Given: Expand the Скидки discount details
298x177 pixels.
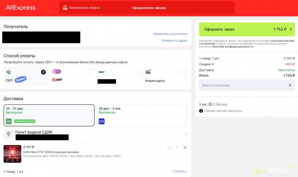Looking at the screenshot, I should [x=207, y=64].
